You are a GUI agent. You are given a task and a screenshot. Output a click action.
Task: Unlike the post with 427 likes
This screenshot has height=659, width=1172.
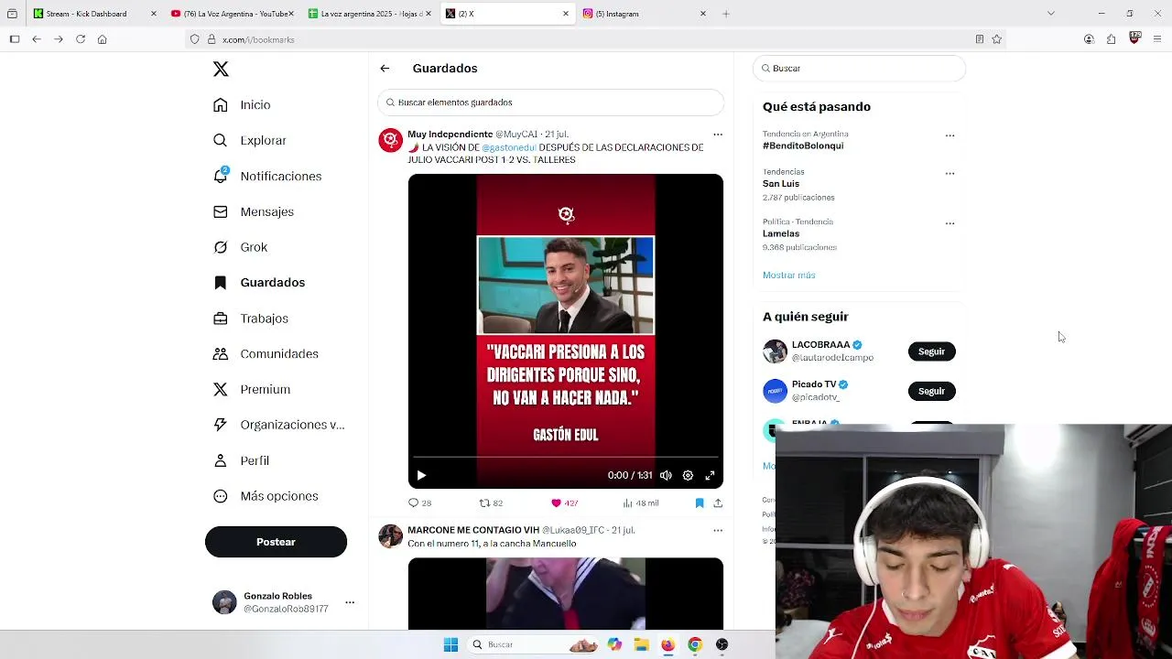pos(564,502)
